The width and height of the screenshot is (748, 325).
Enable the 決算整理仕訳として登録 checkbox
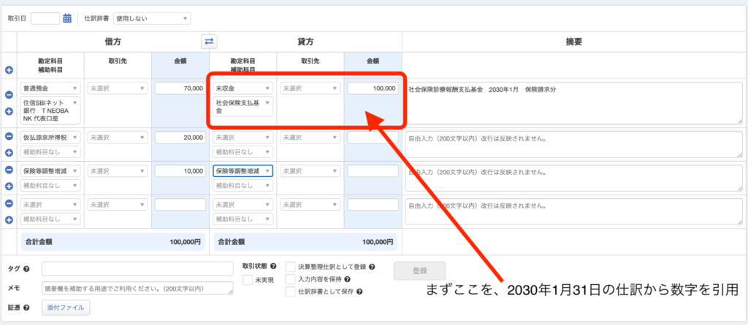pos(290,267)
